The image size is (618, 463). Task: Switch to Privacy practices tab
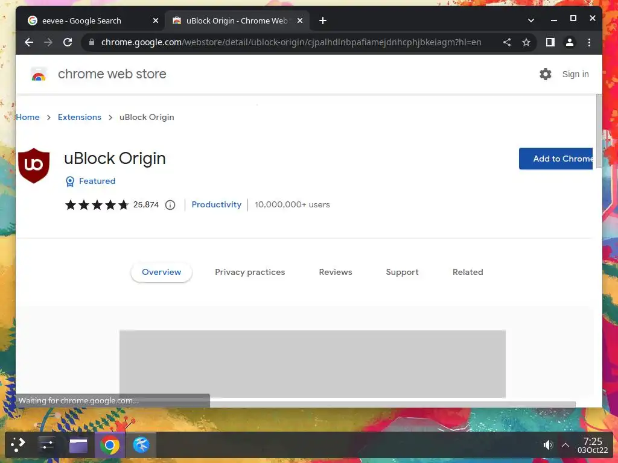tap(250, 272)
